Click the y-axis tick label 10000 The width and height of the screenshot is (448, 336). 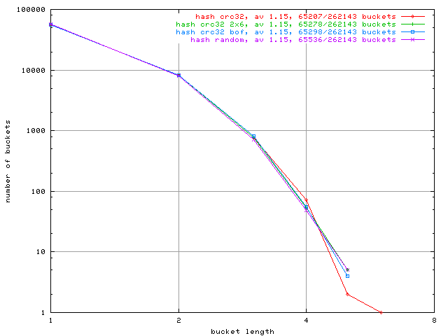pyautogui.click(x=34, y=70)
